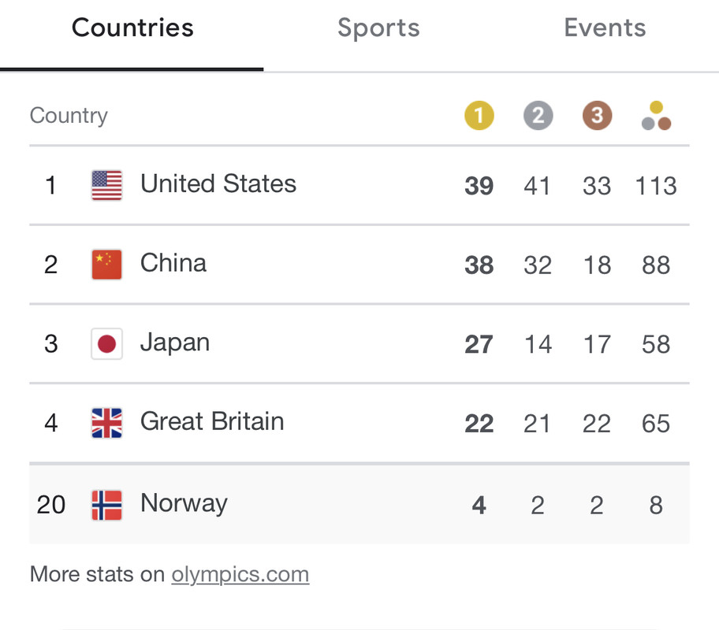Click the Norway flag icon
719x630 pixels.
pyautogui.click(x=107, y=505)
